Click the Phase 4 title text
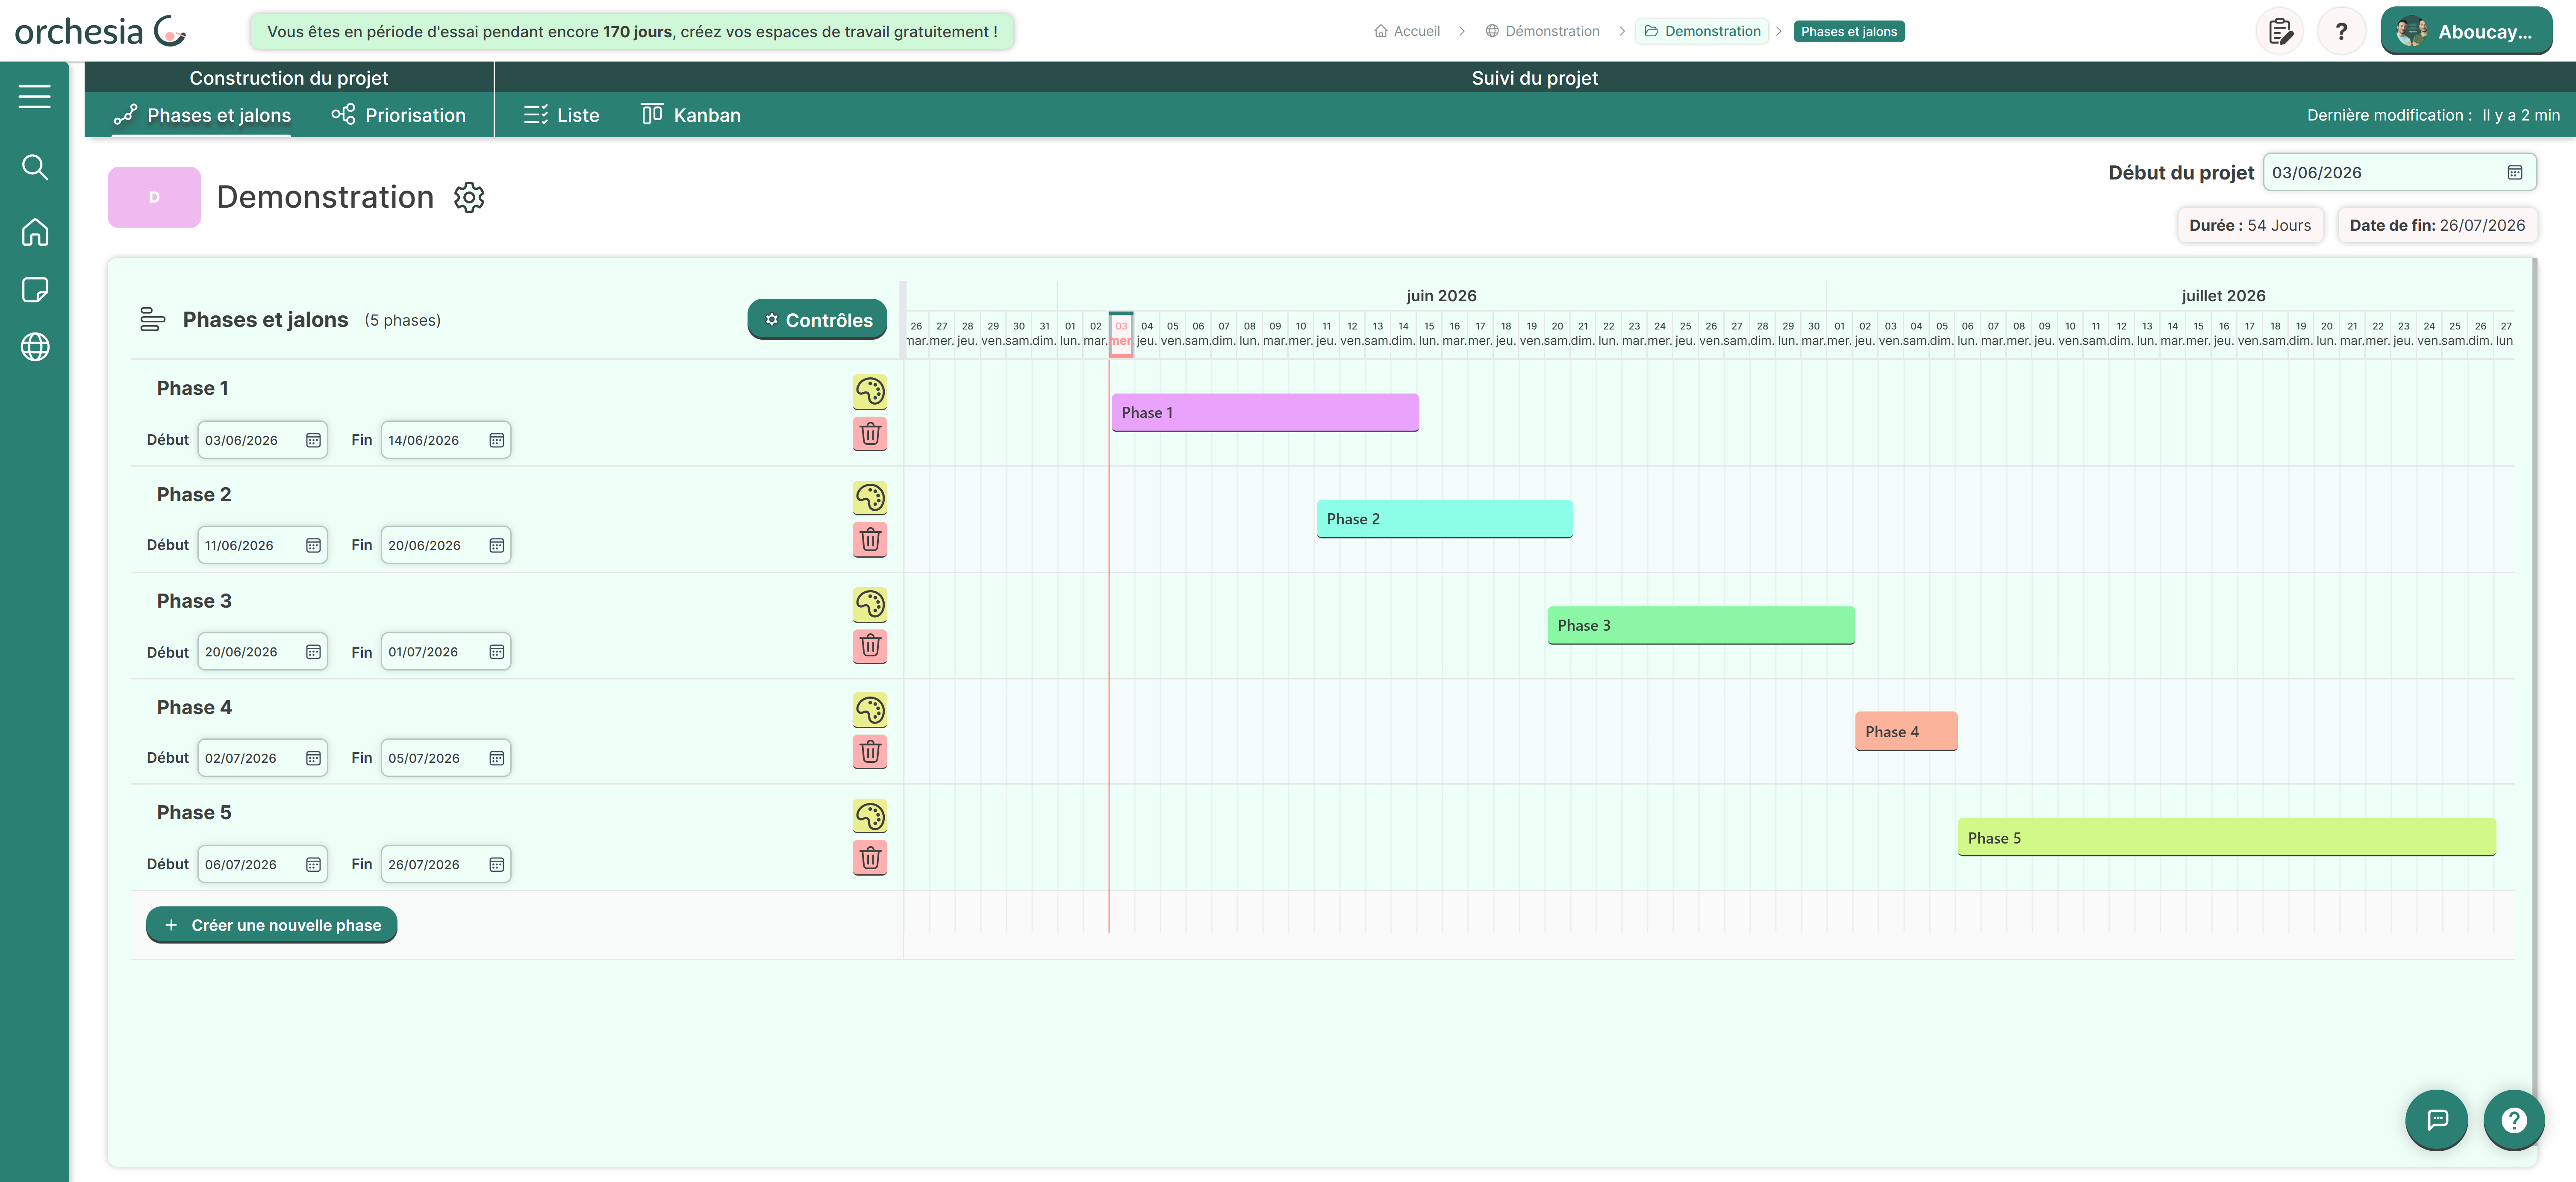This screenshot has width=2576, height=1182. (x=194, y=707)
